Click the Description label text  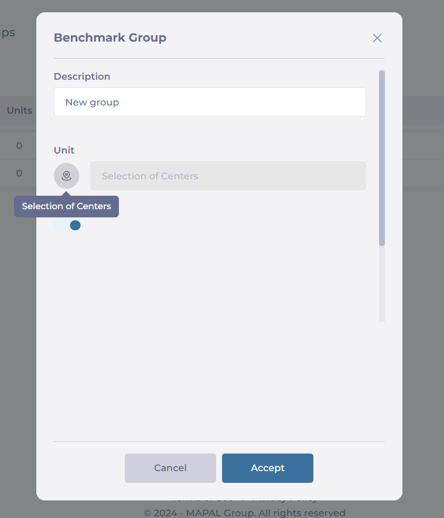[82, 76]
